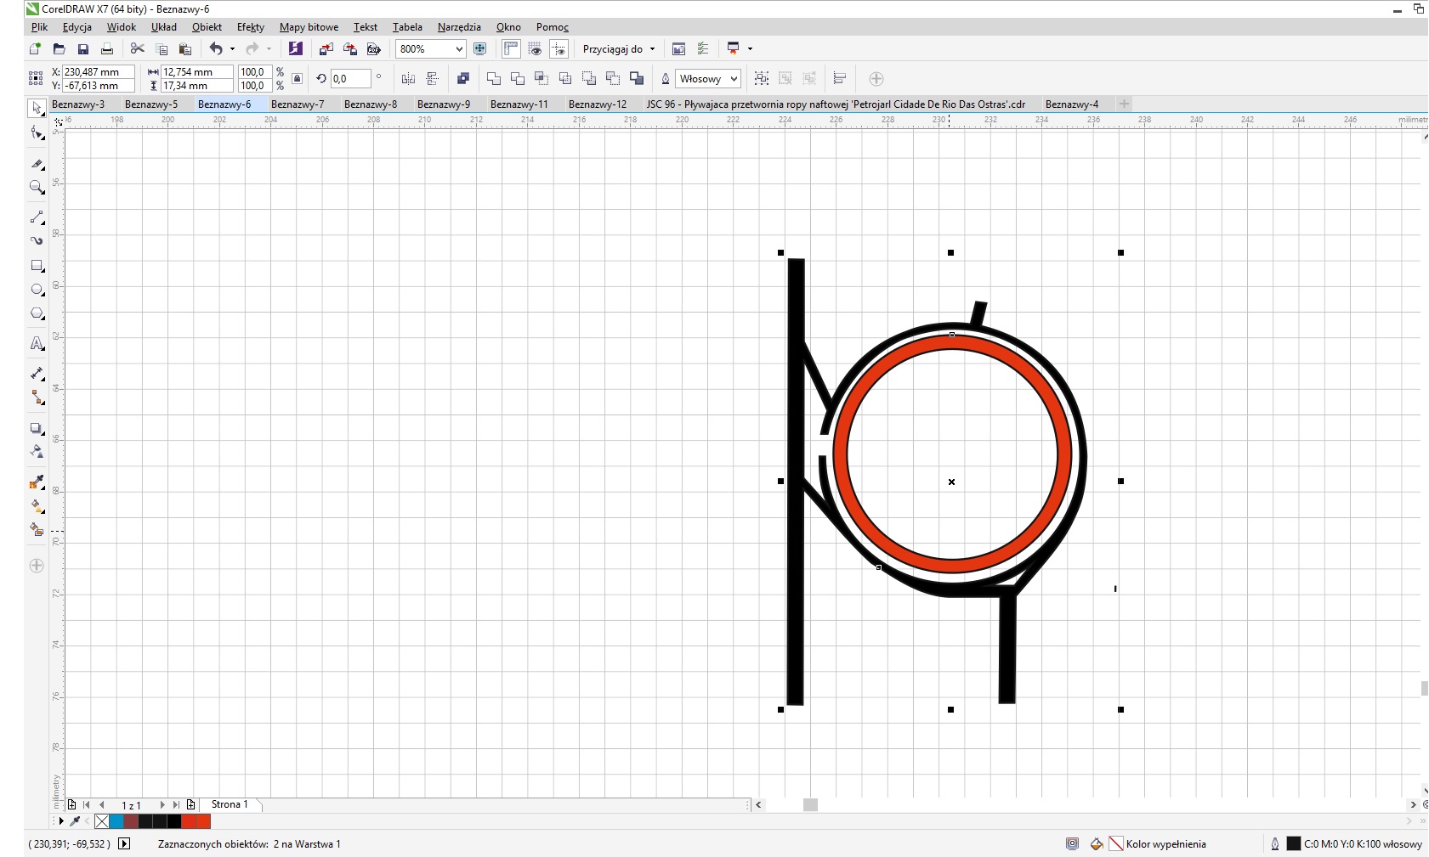Click the Strona 1 page tab
The height and width of the screenshot is (857, 1429).
tap(230, 804)
